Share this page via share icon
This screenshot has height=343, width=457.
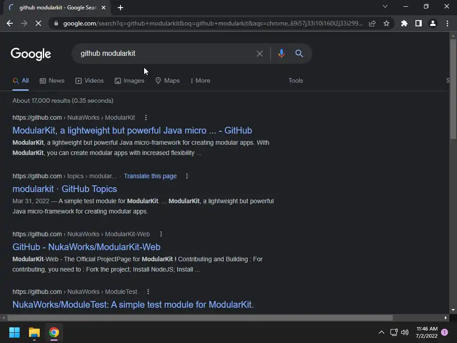click(x=372, y=23)
